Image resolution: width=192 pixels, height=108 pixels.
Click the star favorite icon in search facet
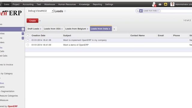coord(141,11)
